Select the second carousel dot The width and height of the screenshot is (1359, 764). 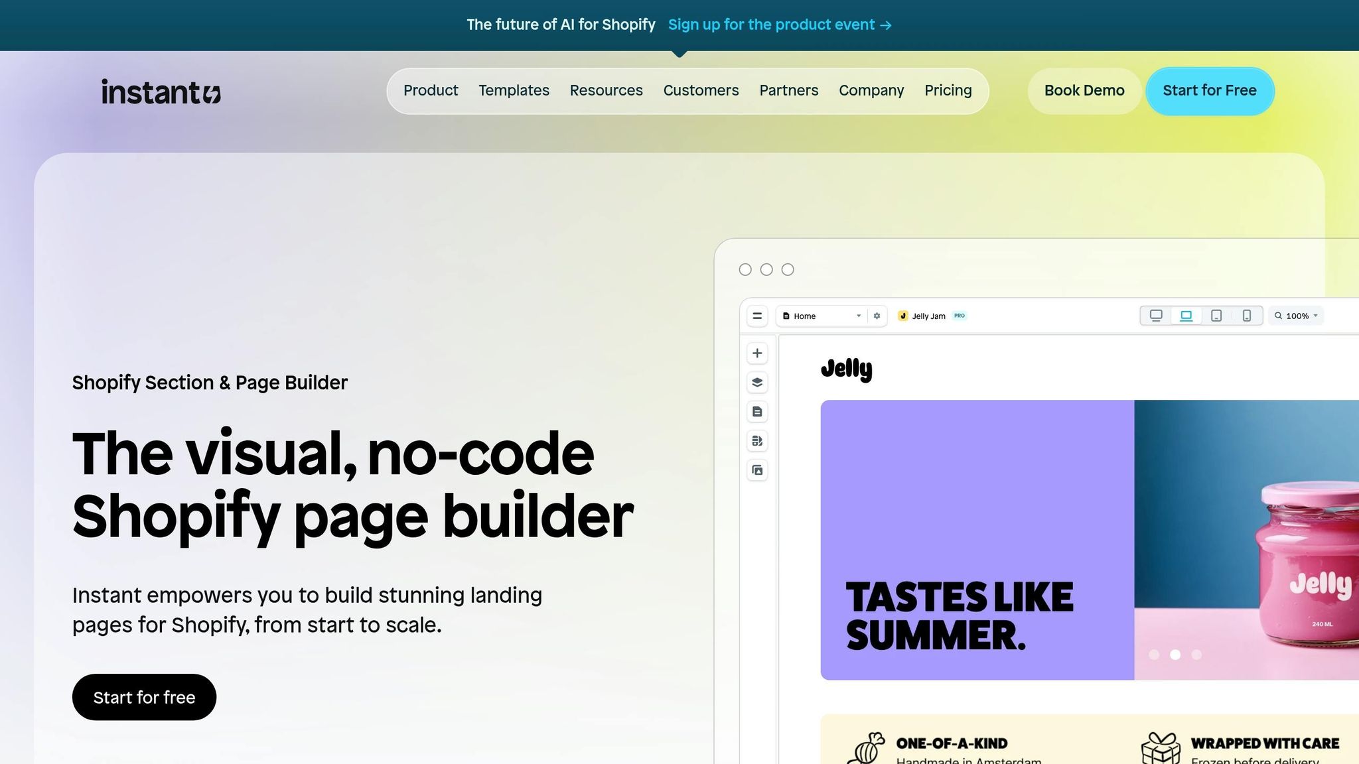pos(1175,655)
